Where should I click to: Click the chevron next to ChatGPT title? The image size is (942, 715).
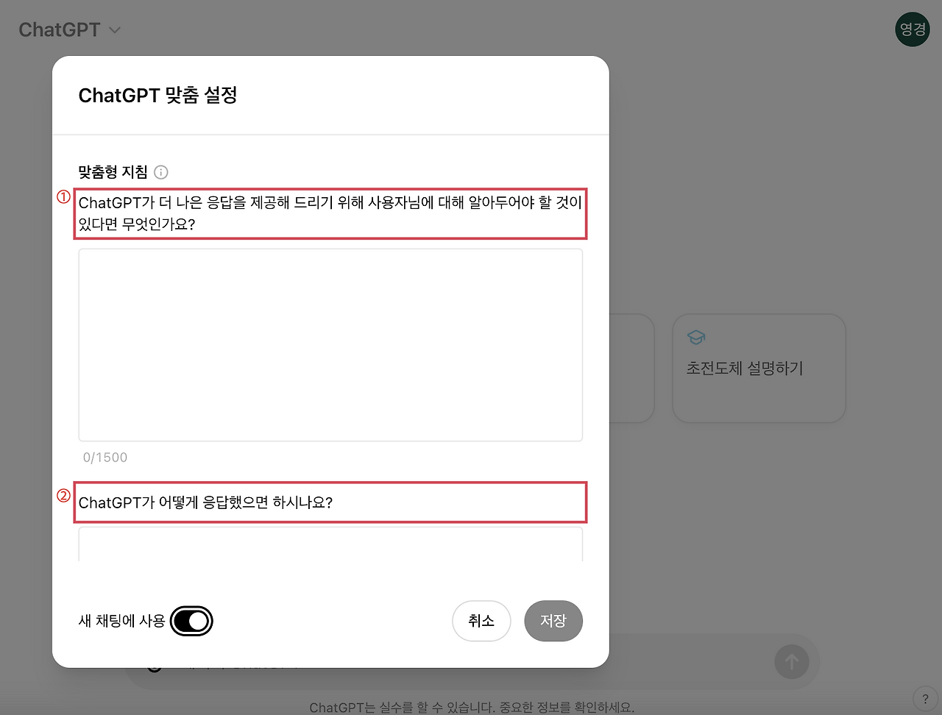coord(115,30)
